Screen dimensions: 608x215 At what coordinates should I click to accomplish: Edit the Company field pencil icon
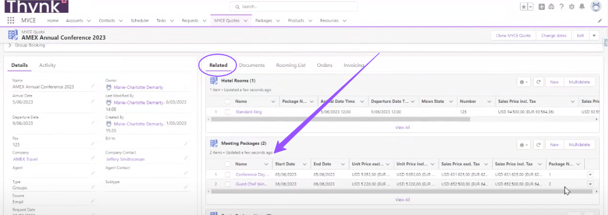(x=92, y=158)
